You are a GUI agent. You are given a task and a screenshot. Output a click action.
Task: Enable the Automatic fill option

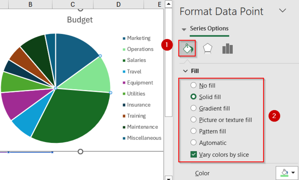[x=193, y=143]
